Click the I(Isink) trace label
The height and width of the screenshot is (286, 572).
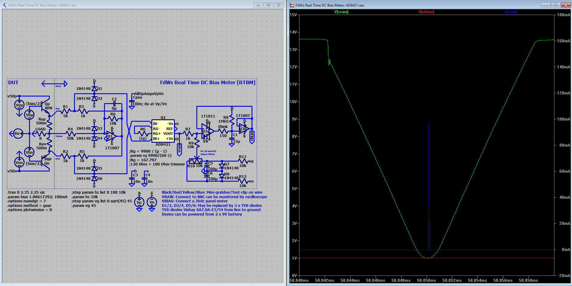[x=511, y=12]
